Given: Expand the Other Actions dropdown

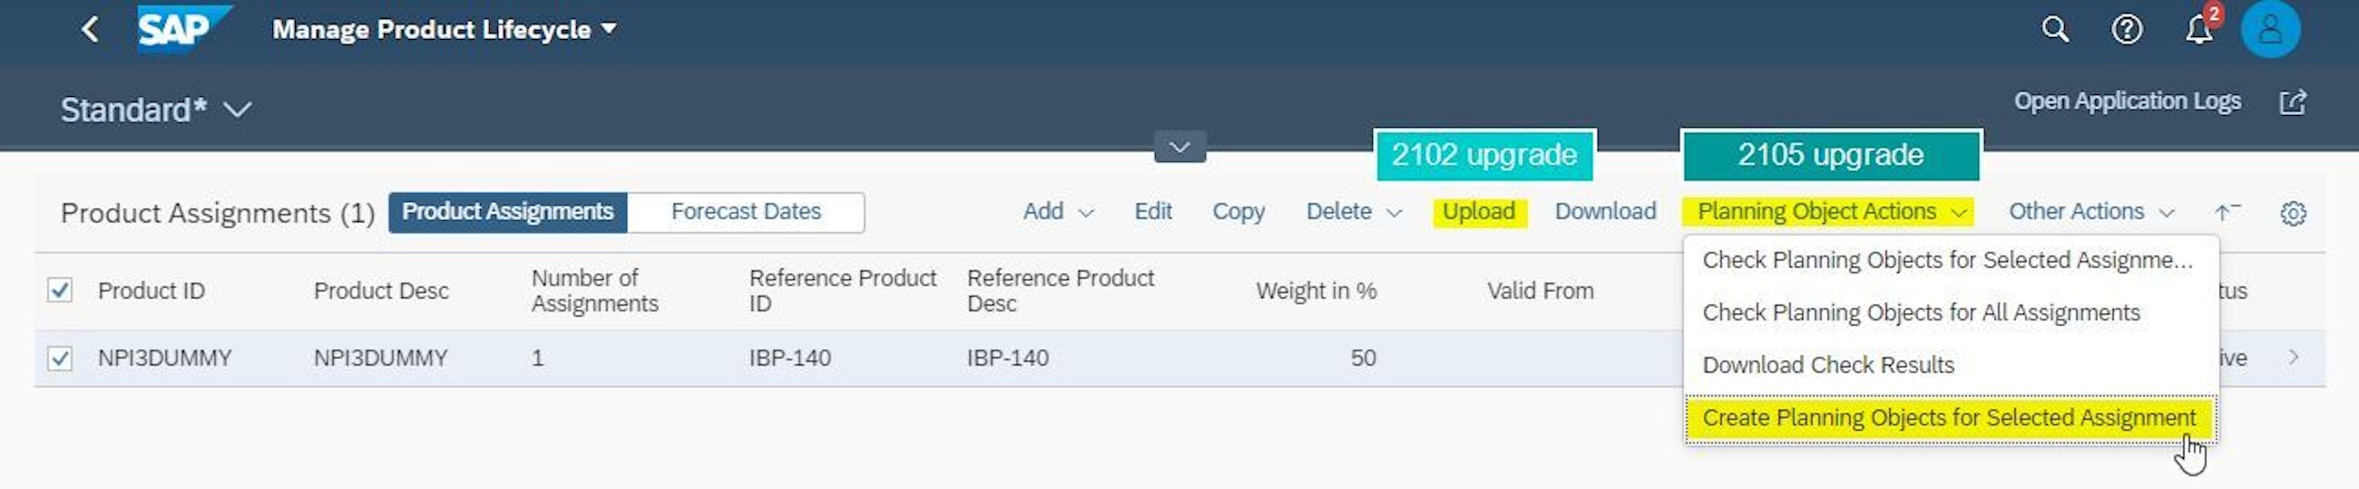Looking at the screenshot, I should (2090, 212).
